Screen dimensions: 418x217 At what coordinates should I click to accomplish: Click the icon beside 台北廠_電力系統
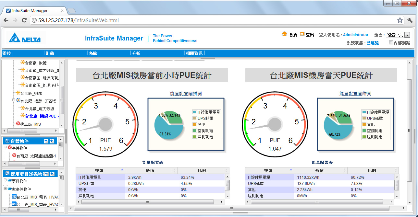click(x=22, y=108)
